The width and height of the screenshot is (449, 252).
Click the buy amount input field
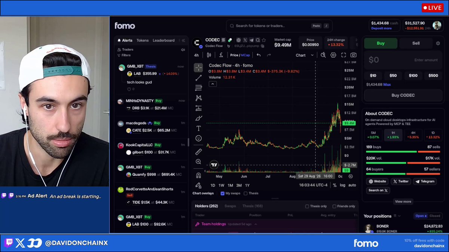point(403,60)
